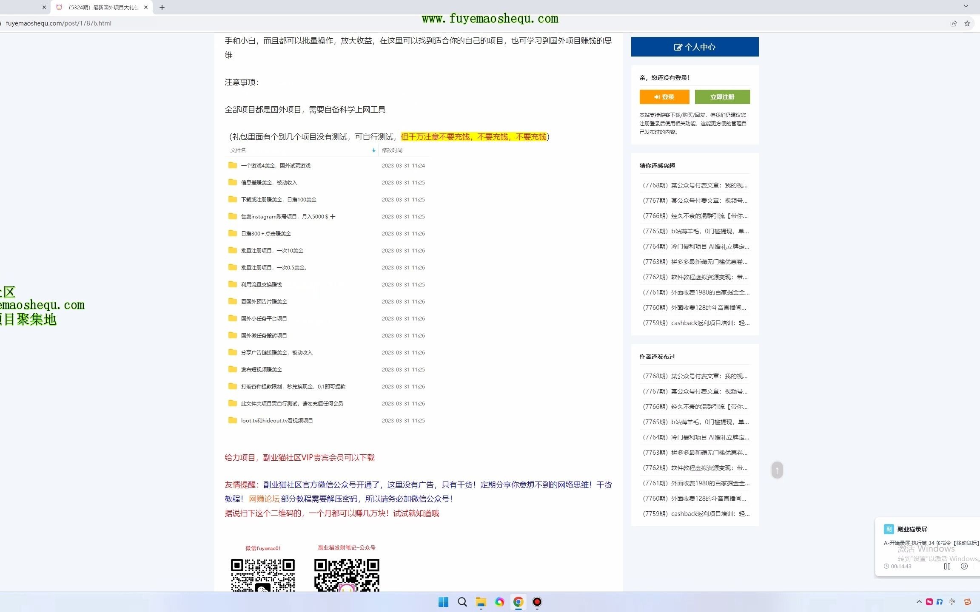Open the Windows Start menu

tap(443, 602)
